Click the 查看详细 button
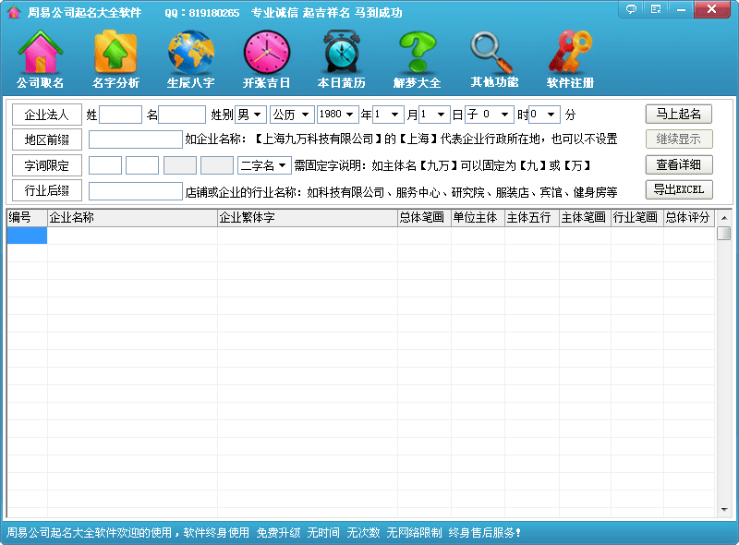 tap(679, 165)
